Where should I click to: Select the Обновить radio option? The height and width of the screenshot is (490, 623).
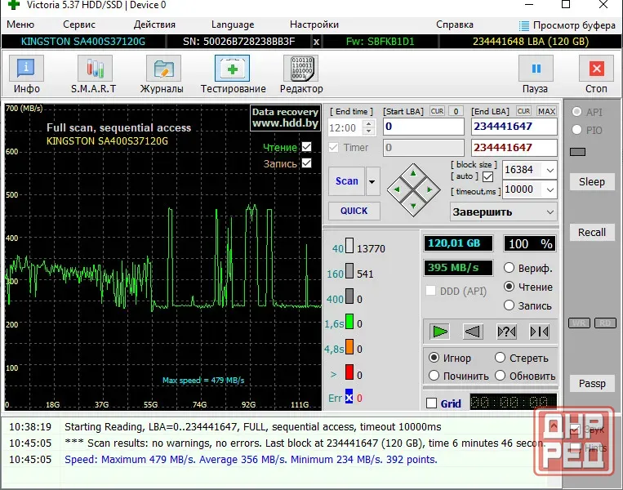click(x=500, y=376)
